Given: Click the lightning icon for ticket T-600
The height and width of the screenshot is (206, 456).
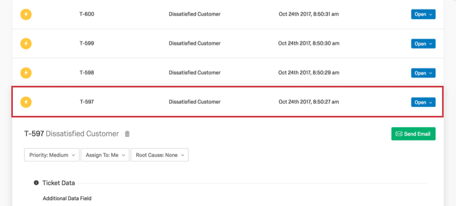Looking at the screenshot, I should click(x=26, y=14).
